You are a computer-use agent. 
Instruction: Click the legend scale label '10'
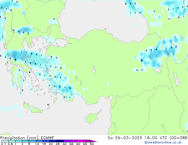click(37, 144)
